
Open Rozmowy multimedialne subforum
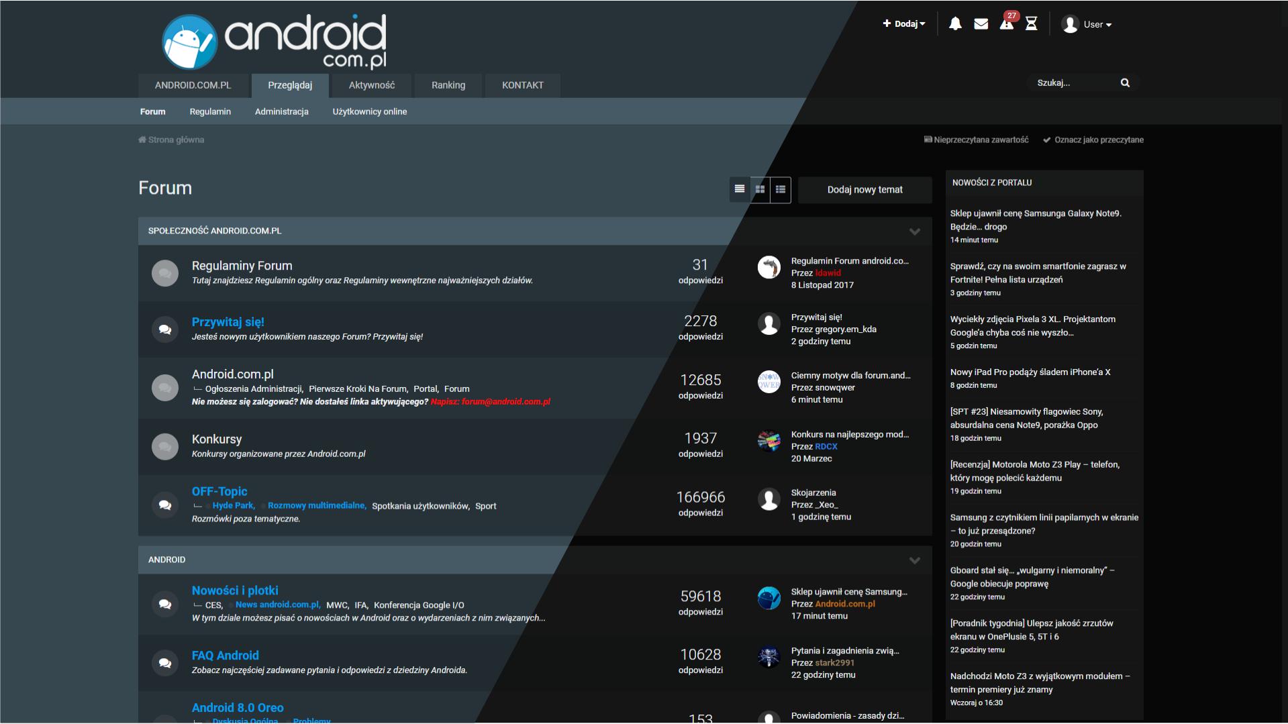coord(317,506)
